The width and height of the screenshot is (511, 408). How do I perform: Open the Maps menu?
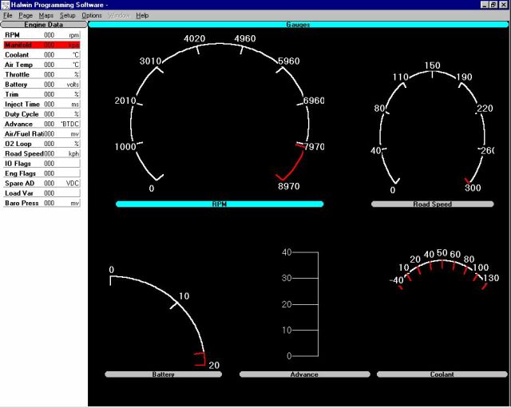[x=46, y=15]
